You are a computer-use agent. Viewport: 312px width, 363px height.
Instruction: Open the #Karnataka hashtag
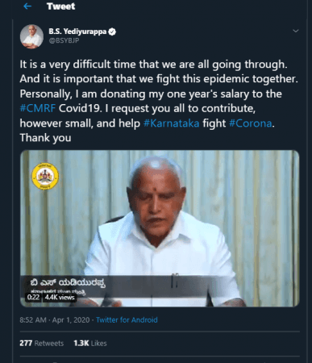pos(172,123)
